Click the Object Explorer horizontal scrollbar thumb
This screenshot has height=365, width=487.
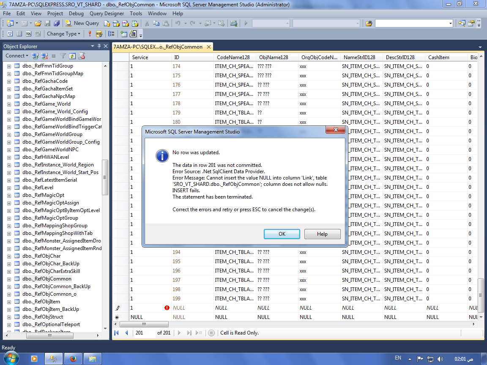click(x=50, y=335)
